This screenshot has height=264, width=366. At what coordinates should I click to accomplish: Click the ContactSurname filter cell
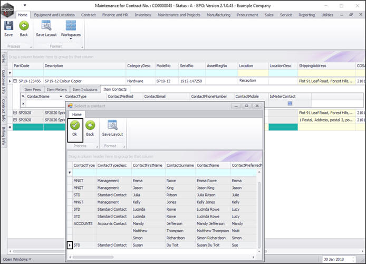(180, 173)
